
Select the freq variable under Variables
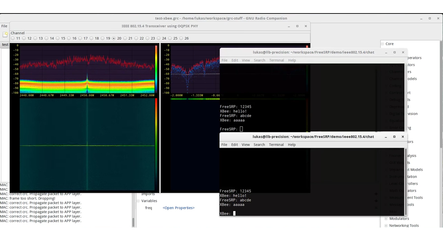tap(148, 207)
